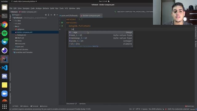Open File menu
Image resolution: width=197 pixels, height=111 pixels.
click(x=11, y=8)
